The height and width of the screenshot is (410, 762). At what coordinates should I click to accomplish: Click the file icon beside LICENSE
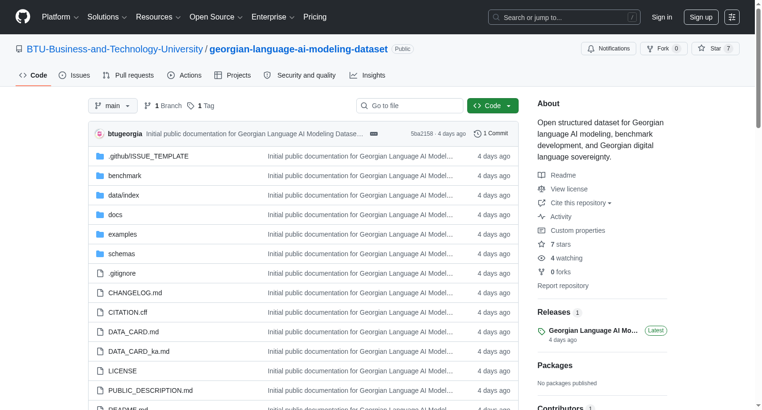point(100,371)
